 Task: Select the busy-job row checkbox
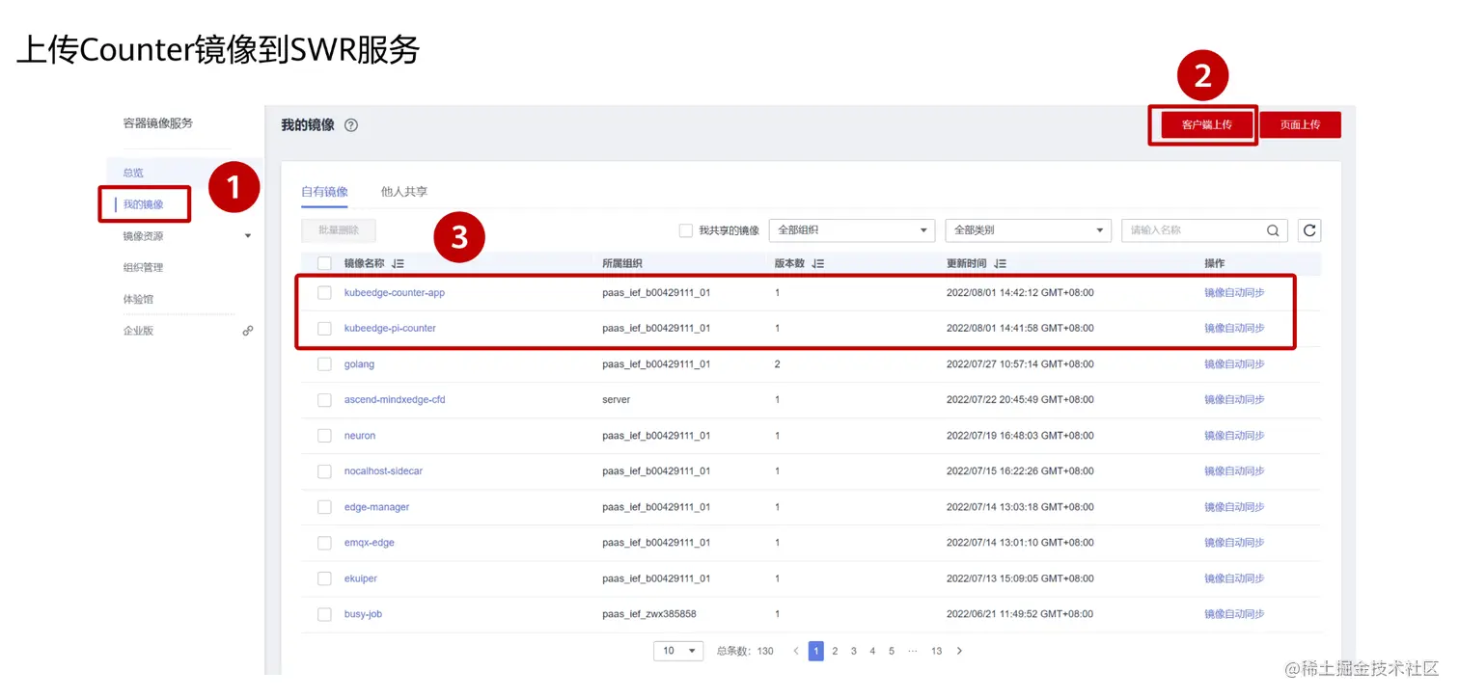pos(324,614)
